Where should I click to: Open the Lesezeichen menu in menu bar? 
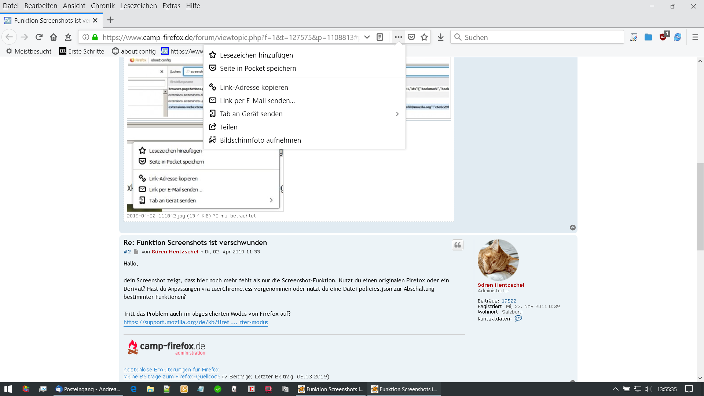(138, 5)
